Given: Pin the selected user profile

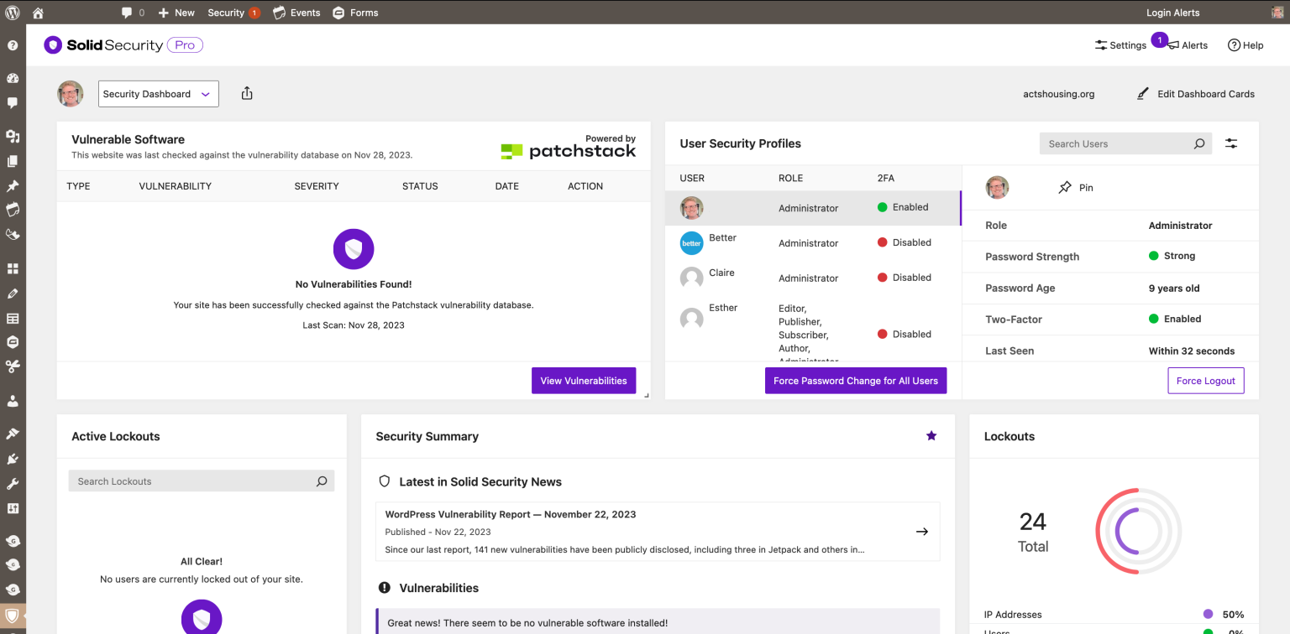Looking at the screenshot, I should pos(1076,187).
